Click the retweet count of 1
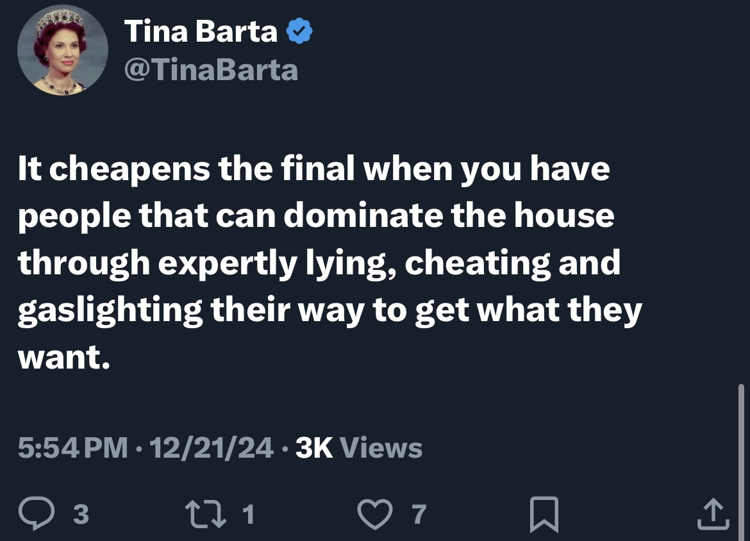Screen dimensions: 750x541 248,514
